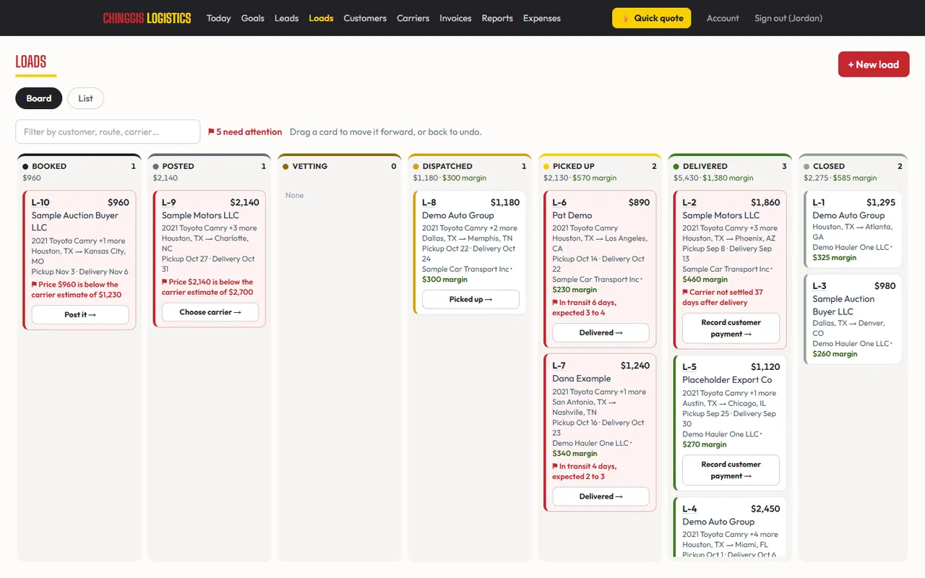The image size is (925, 578).
Task: Click the Delivered column status dot
Action: pyautogui.click(x=676, y=167)
